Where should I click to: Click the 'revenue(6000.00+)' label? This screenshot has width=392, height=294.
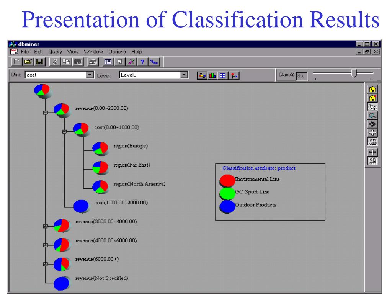pos(97,259)
